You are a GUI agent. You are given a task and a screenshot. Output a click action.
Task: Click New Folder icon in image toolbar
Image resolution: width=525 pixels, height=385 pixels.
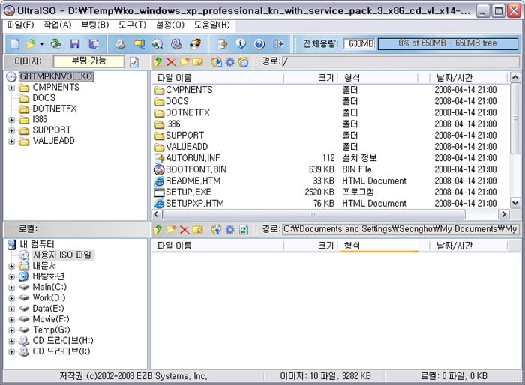click(x=184, y=62)
